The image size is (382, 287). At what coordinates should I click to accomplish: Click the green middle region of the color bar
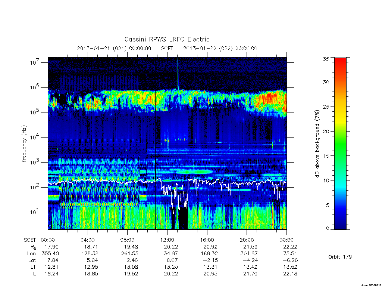[x=340, y=144]
